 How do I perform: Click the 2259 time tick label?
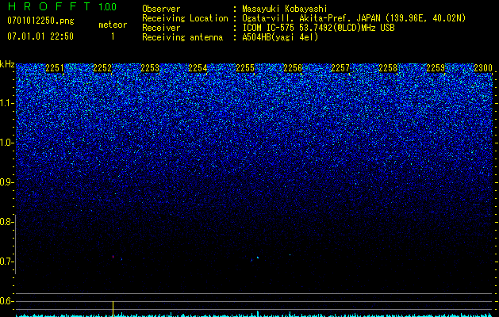pos(436,68)
